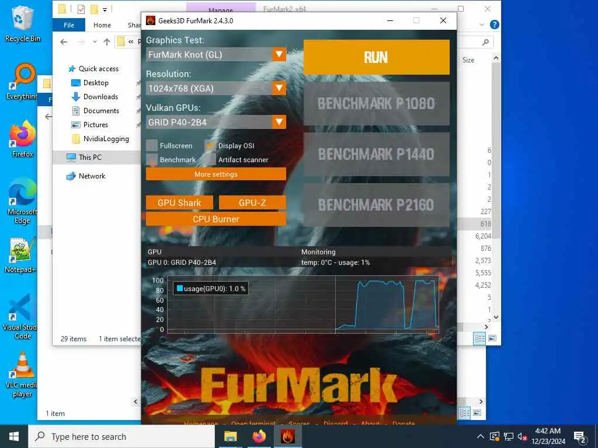Click the vertical scrollbar in Explorer file list

coord(496,152)
